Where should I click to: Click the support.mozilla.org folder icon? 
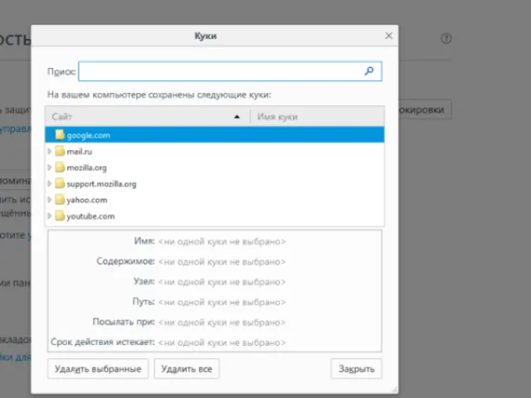(60, 183)
